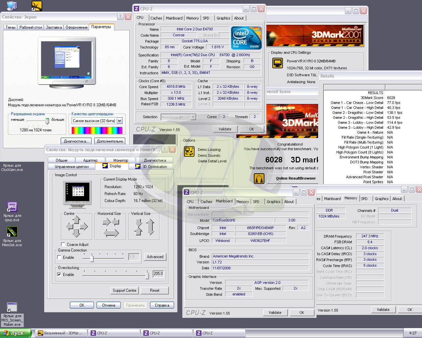Click the Справка button
Viewport: 422px width, 338px height.
click(x=162, y=305)
